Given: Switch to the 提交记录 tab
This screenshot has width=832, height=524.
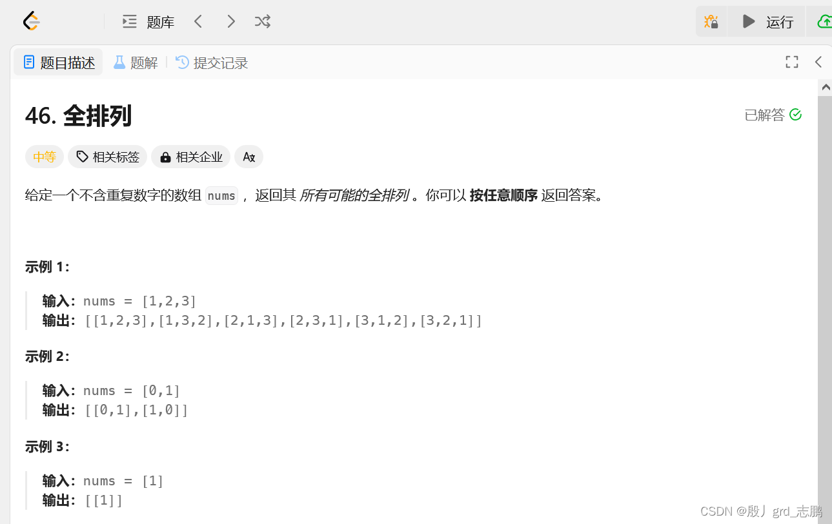Looking at the screenshot, I should pos(212,63).
